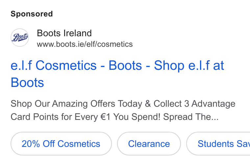Click "Shop Our Amazing Offers Today" text

pyautogui.click(x=76, y=104)
